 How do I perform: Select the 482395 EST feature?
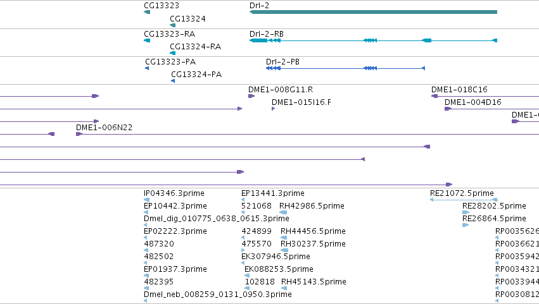click(159, 282)
